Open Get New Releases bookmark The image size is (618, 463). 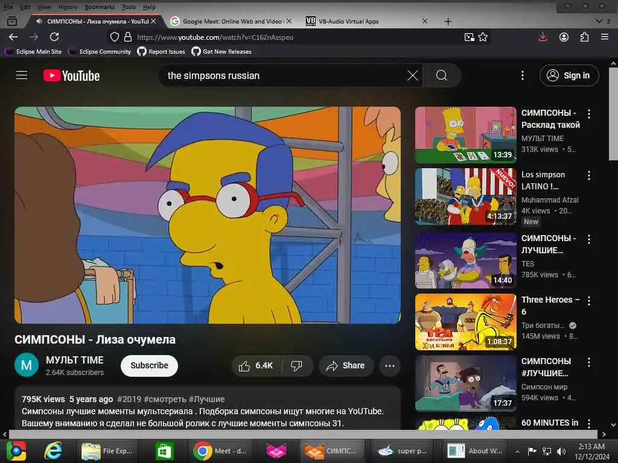[222, 52]
